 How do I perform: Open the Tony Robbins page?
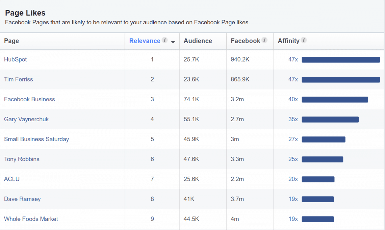(x=22, y=159)
